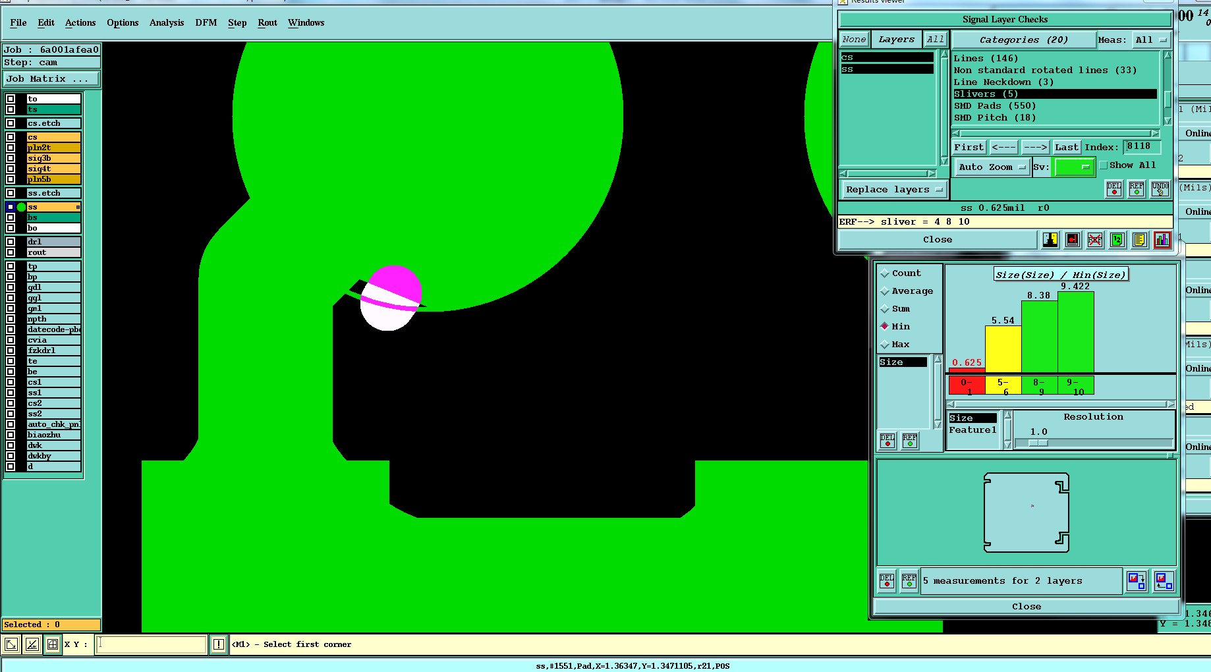Click the All layers button
The width and height of the screenshot is (1211, 672).
(x=935, y=40)
